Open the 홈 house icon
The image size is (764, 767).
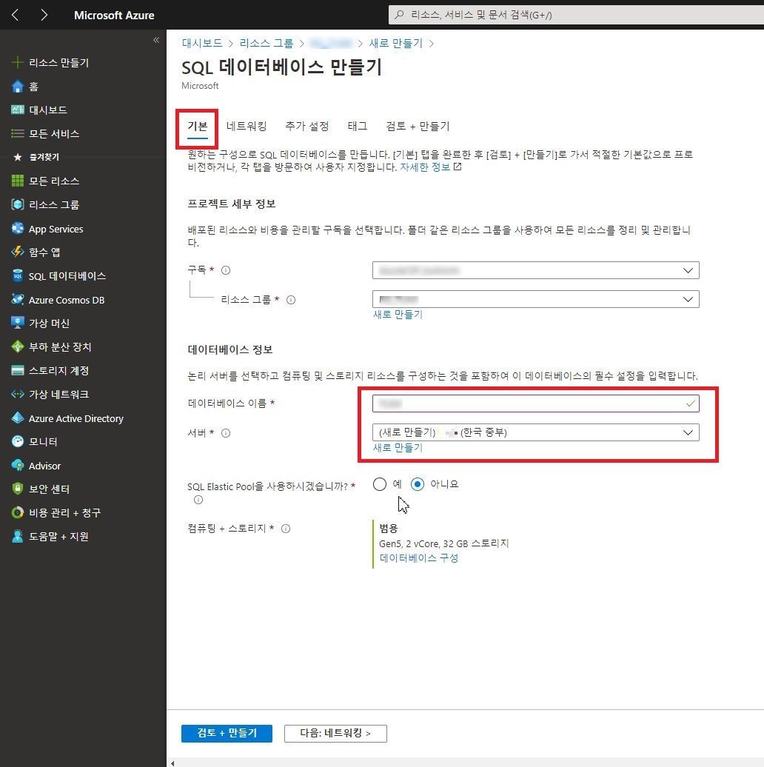(x=18, y=87)
